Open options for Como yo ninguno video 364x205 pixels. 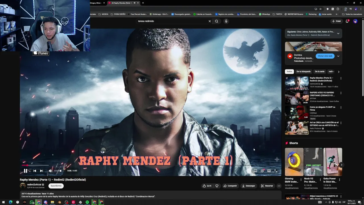pyautogui.click(x=341, y=108)
